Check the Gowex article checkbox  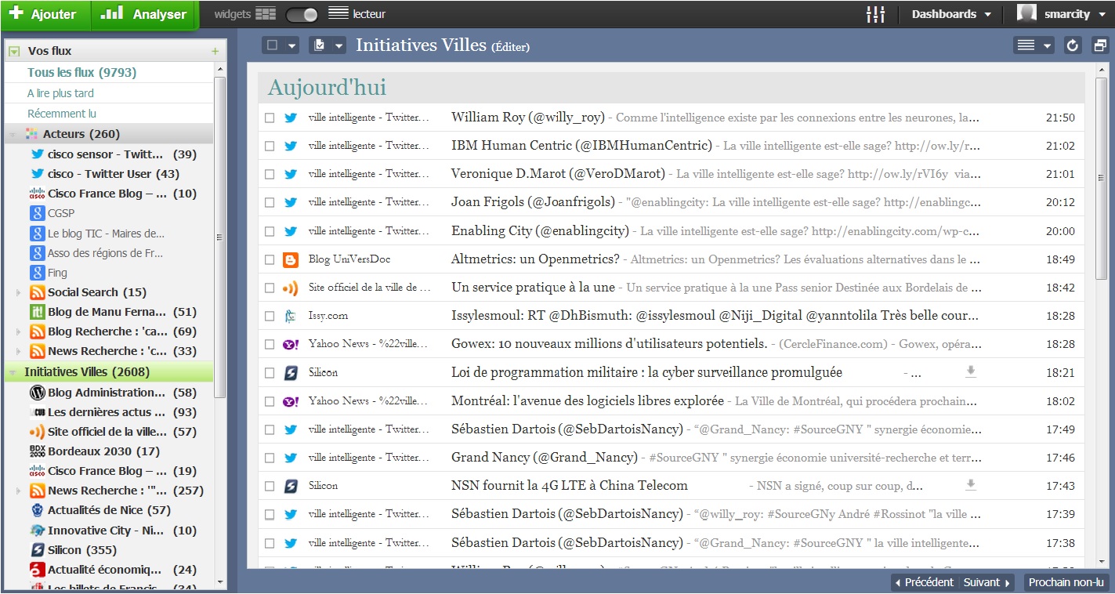coord(270,345)
